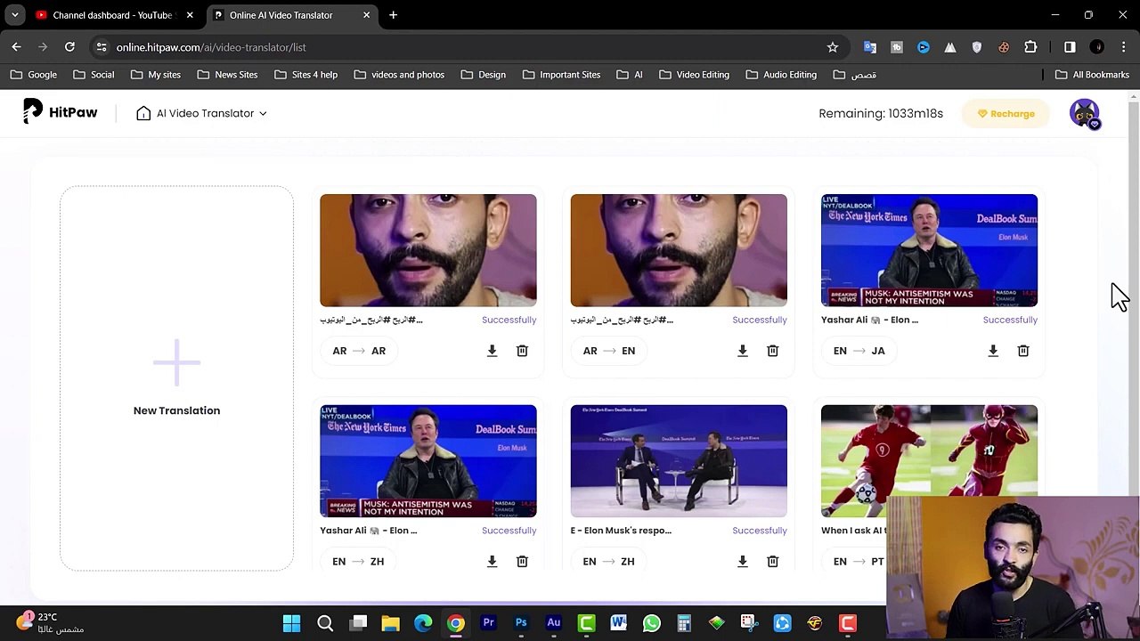Delete the Yashar Ali EN to ZH translation
1140x641 pixels.
tap(522, 562)
